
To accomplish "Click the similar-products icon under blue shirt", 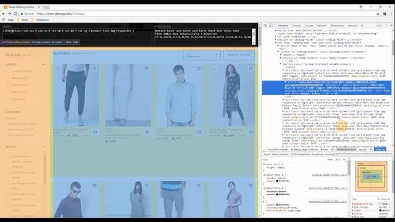I will coord(199,132).
